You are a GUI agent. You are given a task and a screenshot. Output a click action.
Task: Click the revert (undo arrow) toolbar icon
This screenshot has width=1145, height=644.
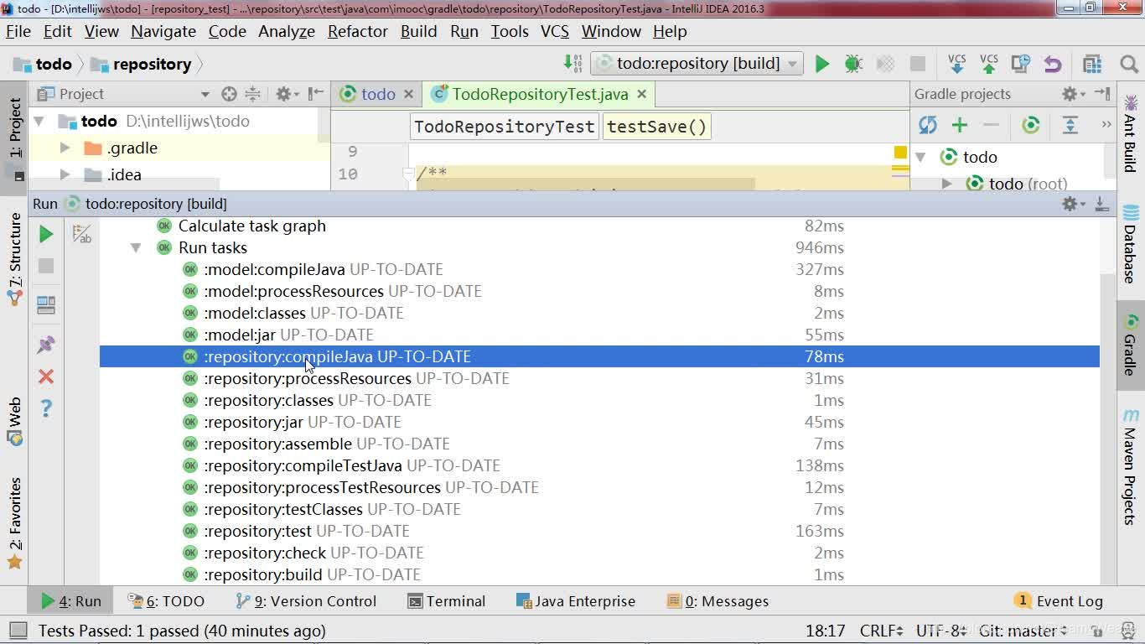point(1053,64)
